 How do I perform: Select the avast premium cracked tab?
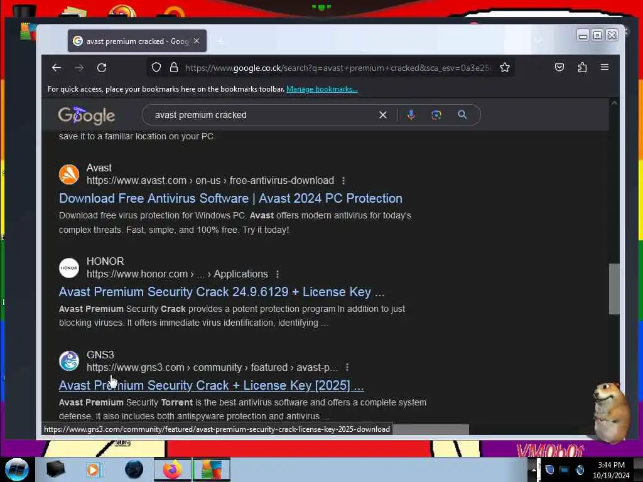tap(137, 41)
